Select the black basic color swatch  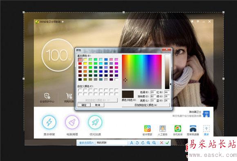(80, 79)
